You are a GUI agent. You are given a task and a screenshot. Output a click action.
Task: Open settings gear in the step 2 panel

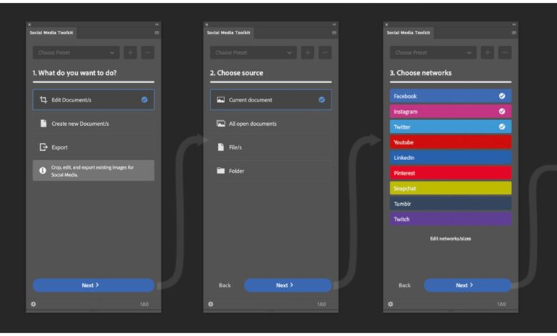211,304
